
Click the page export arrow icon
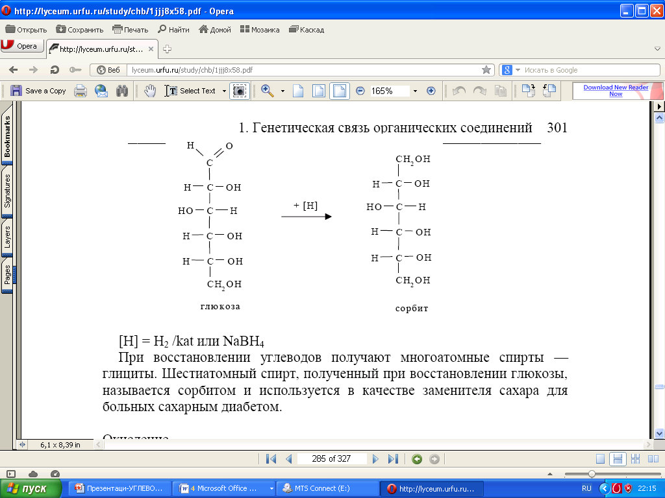point(529,91)
